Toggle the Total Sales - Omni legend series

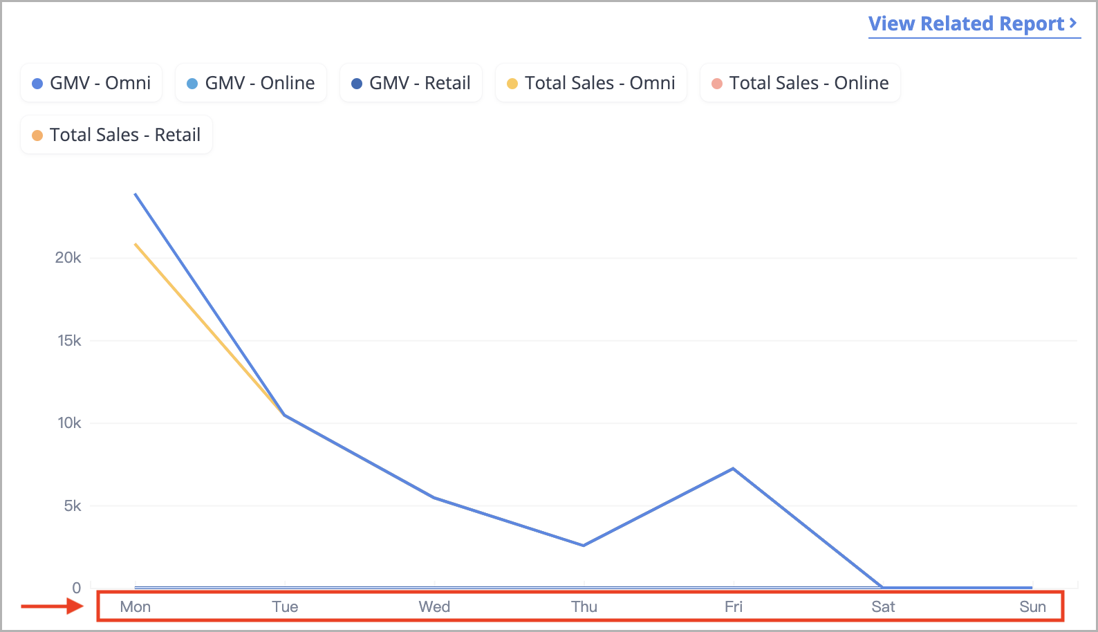[x=591, y=83]
